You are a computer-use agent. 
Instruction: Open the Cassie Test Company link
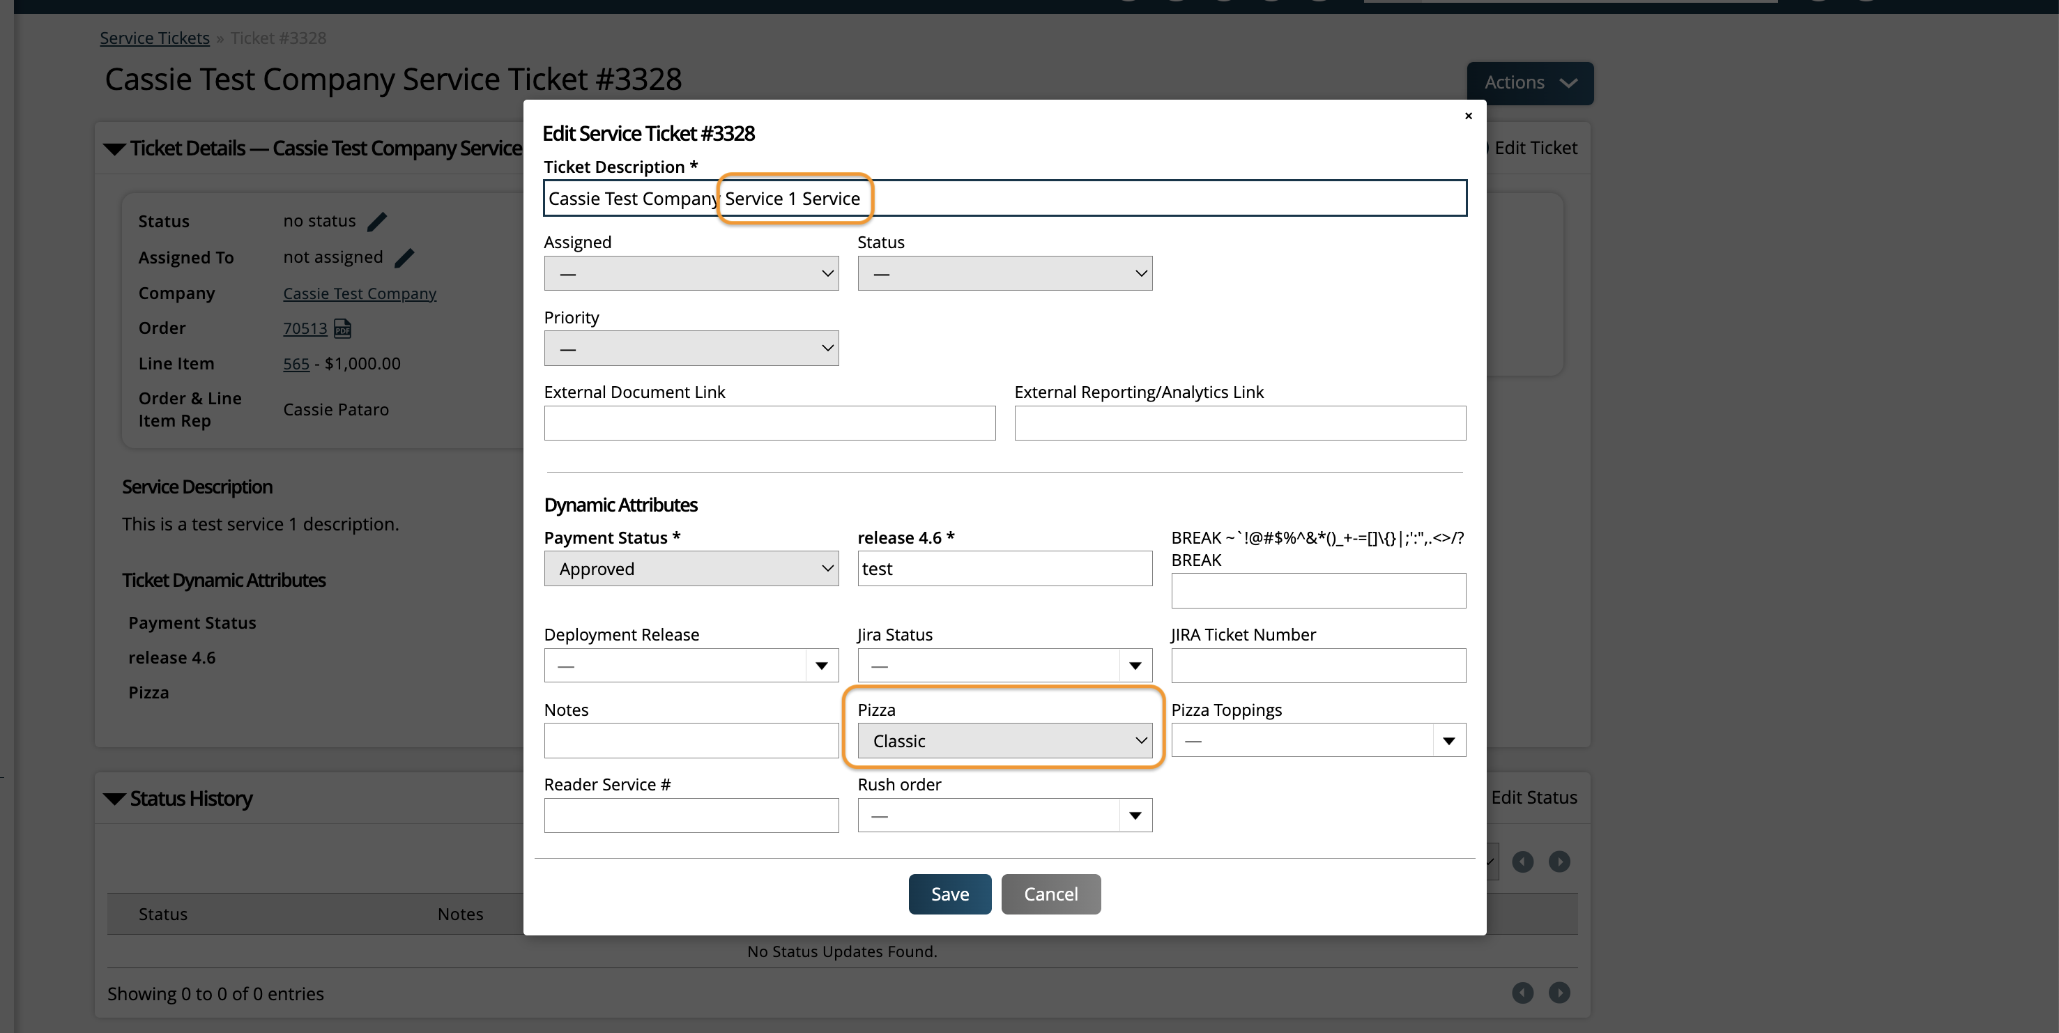(359, 293)
